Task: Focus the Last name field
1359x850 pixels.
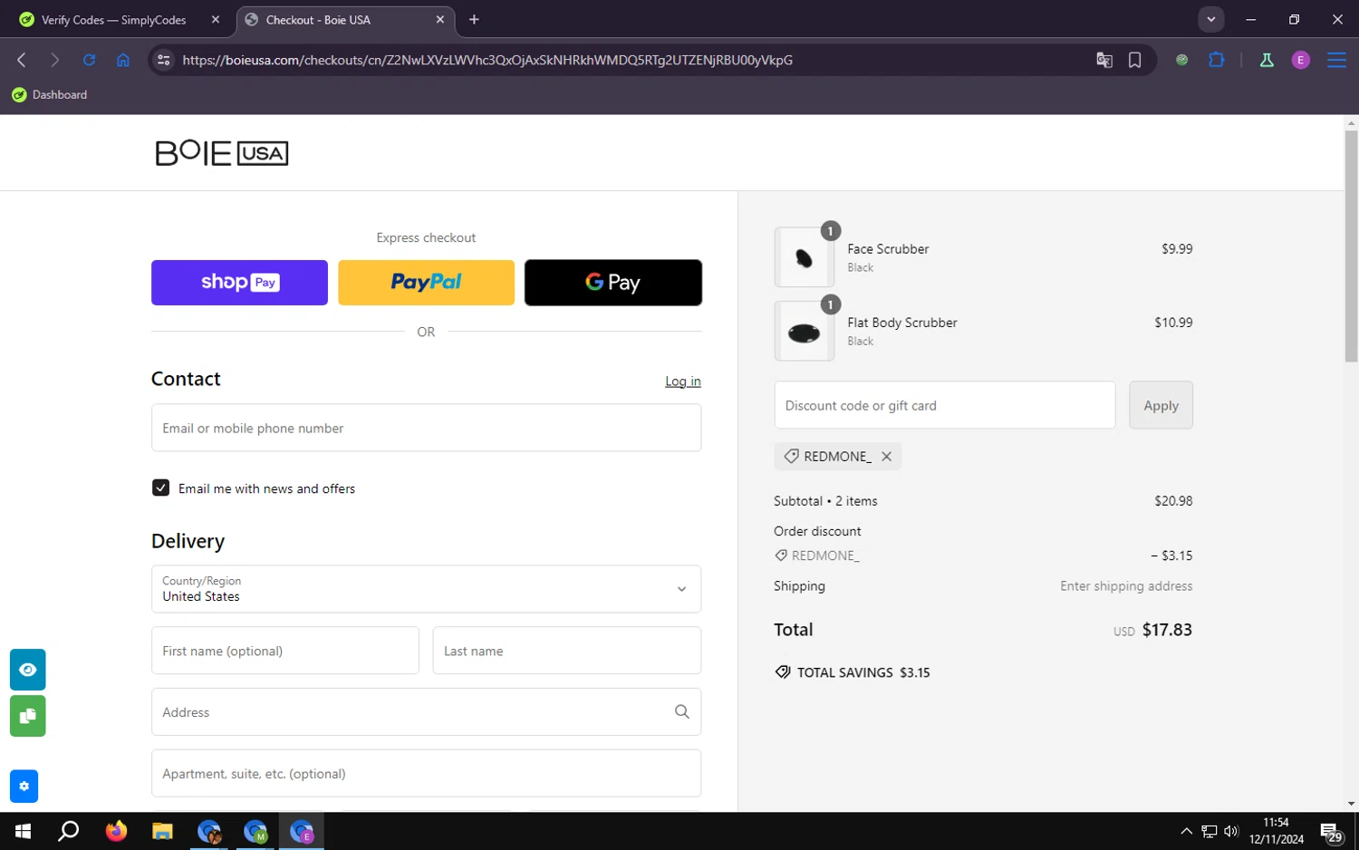Action: [x=567, y=651]
